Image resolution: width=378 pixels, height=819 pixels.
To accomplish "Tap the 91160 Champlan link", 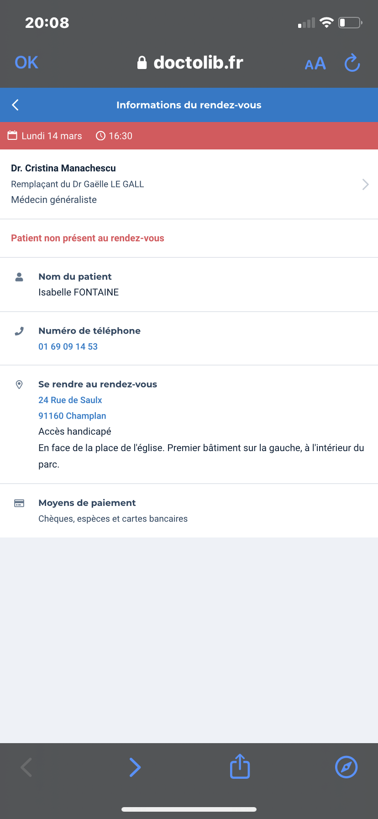I will [72, 416].
